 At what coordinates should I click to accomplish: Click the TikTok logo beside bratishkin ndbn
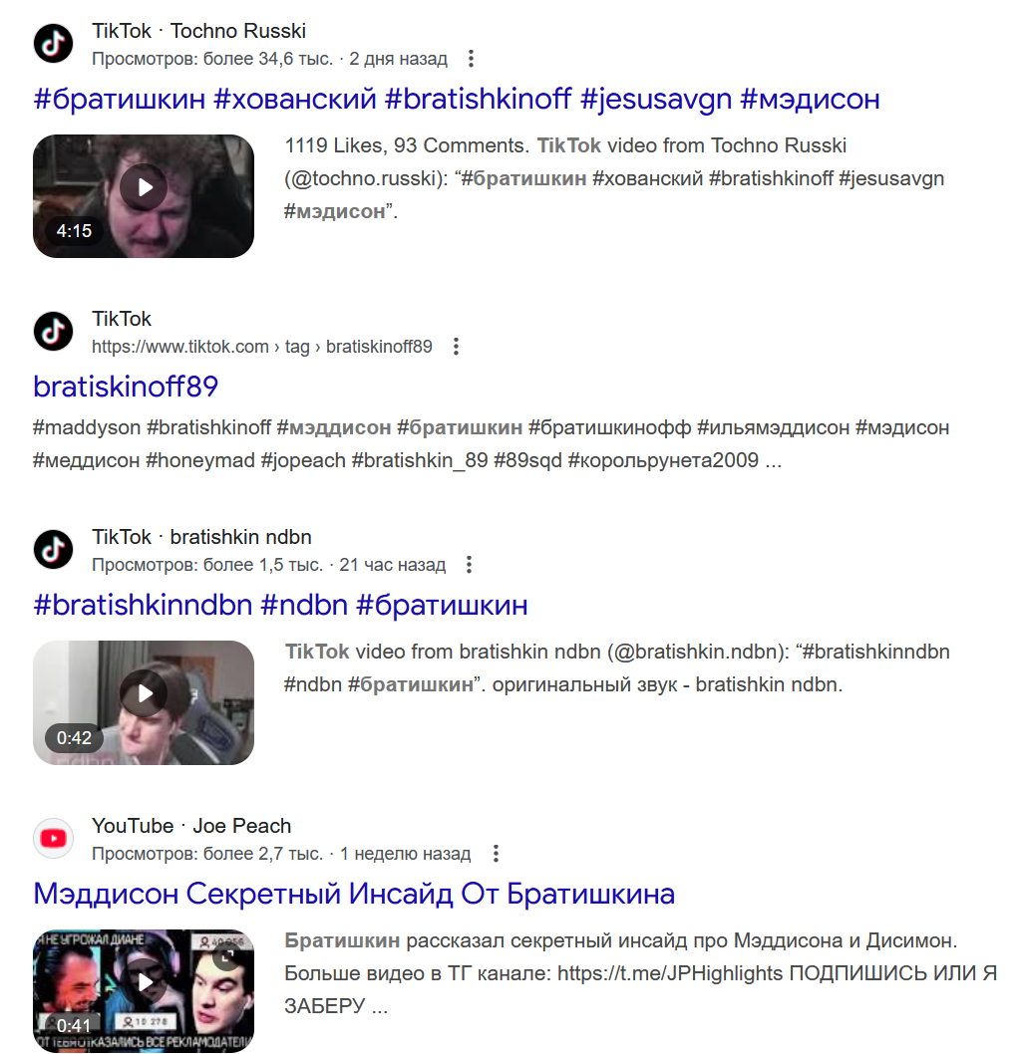pyautogui.click(x=53, y=550)
